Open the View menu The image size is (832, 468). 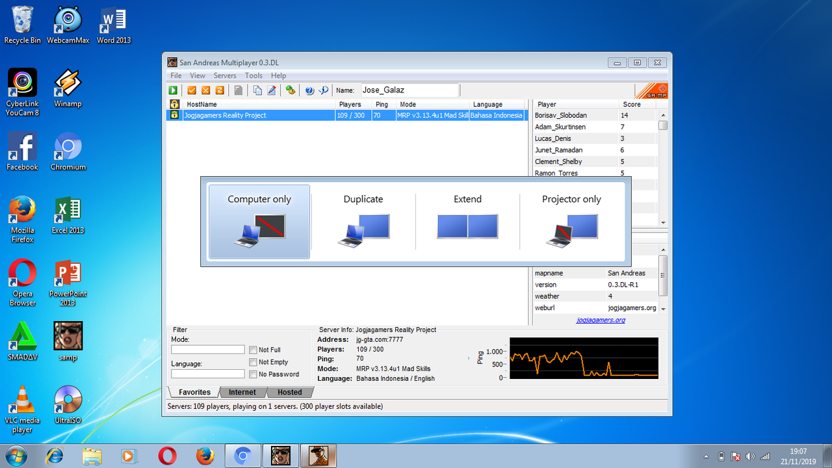[198, 76]
